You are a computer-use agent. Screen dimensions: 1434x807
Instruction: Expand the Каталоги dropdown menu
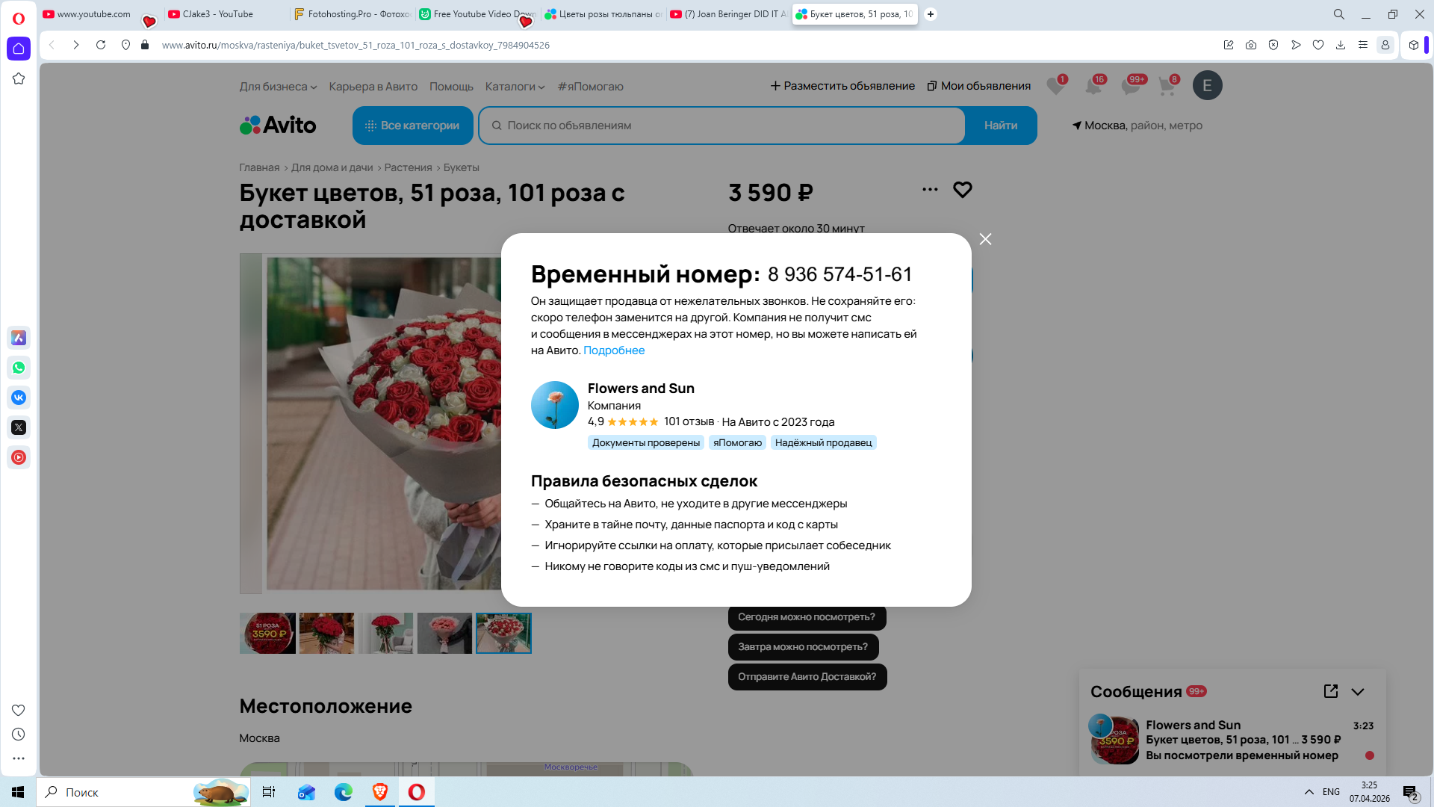click(x=515, y=87)
